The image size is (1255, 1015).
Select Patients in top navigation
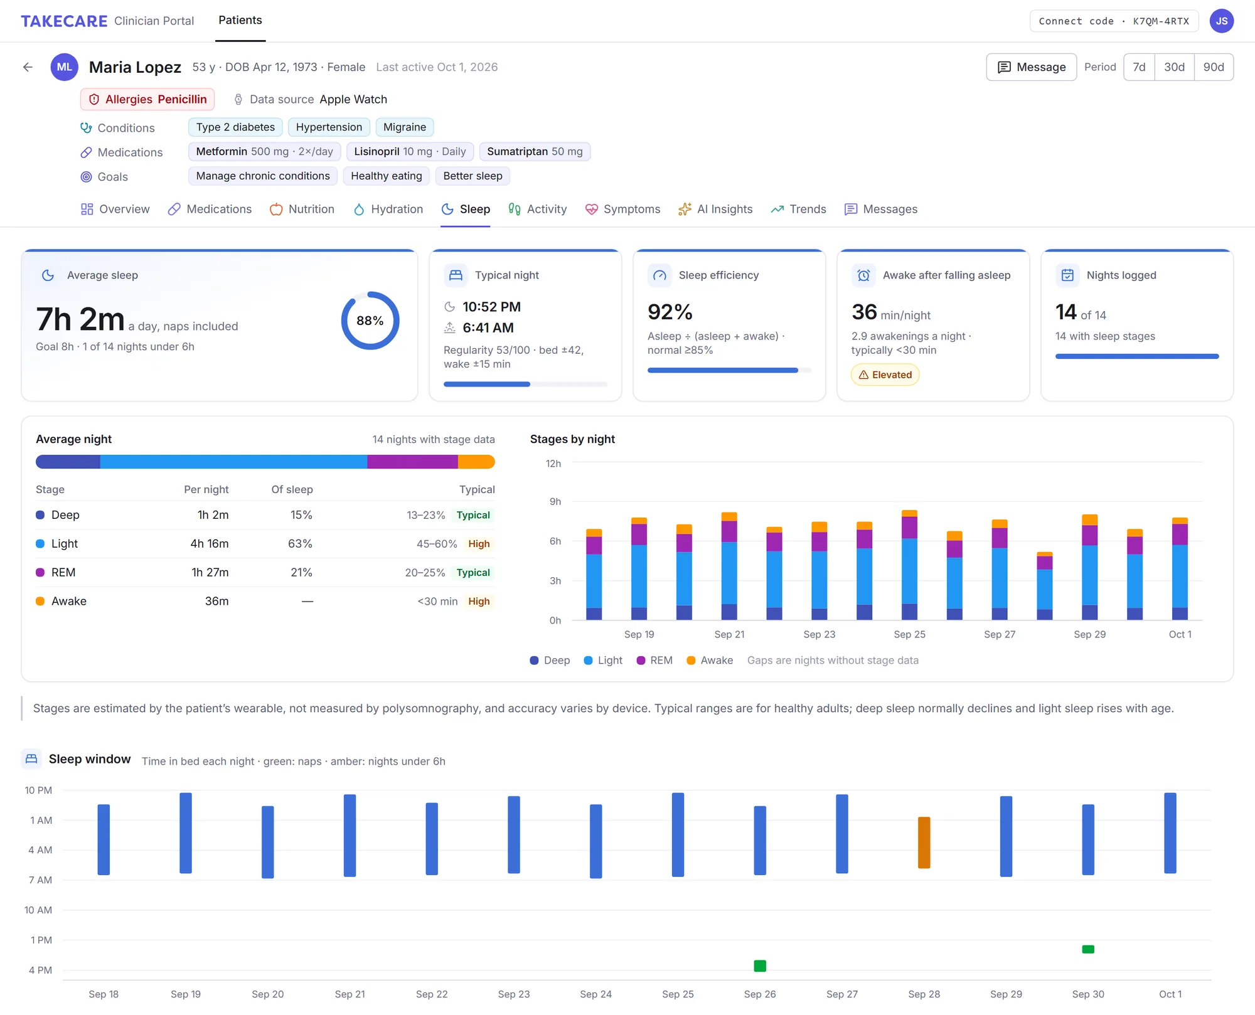pos(240,21)
